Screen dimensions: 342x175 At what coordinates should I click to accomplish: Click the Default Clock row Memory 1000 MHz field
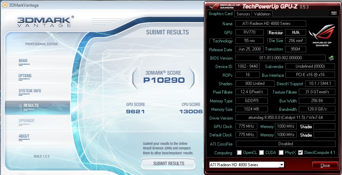285,135
